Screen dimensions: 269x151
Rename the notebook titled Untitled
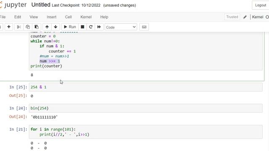(x=41, y=5)
